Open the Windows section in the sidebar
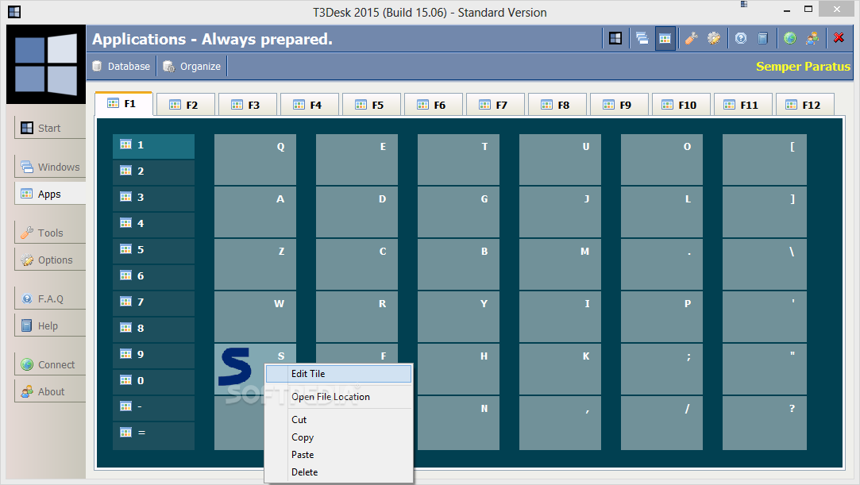Image resolution: width=860 pixels, height=485 pixels. pos(50,167)
